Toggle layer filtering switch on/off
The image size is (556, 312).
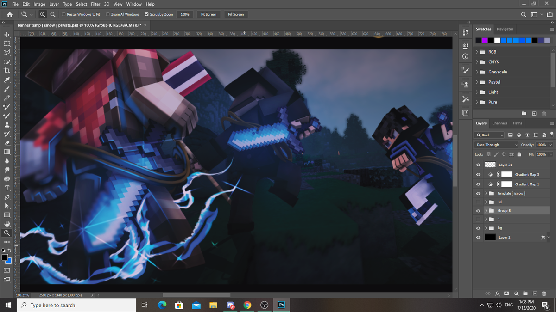click(x=551, y=134)
